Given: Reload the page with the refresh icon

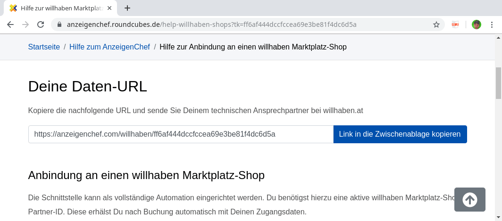Looking at the screenshot, I should tap(41, 25).
